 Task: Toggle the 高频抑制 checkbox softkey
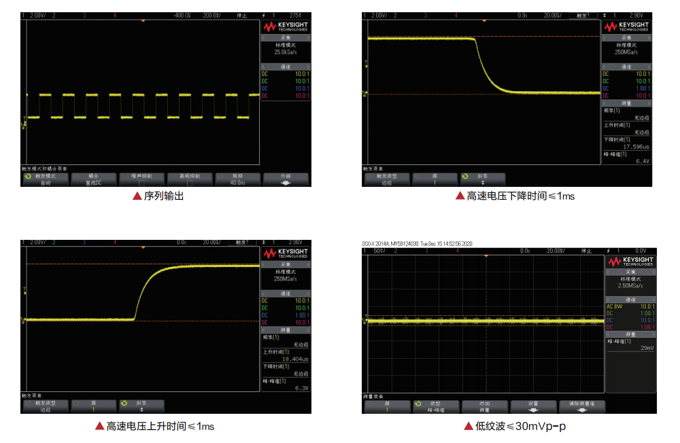[190, 179]
